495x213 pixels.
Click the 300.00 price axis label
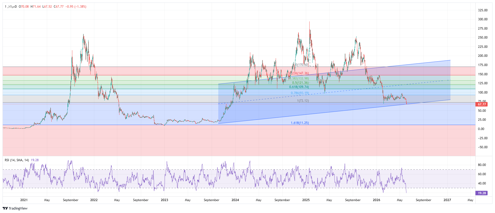tap(483, 19)
